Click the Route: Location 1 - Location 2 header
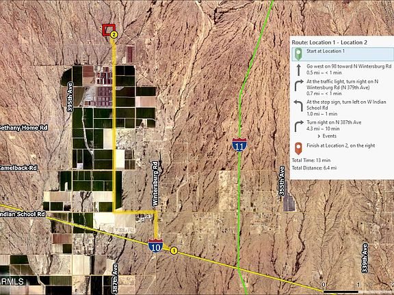Image resolution: width=394 pixels, height=295 pixels. tap(329, 42)
